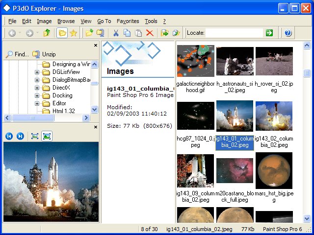The image size is (314, 235).
Task: Click the Back navigation arrow
Action: 12,33
